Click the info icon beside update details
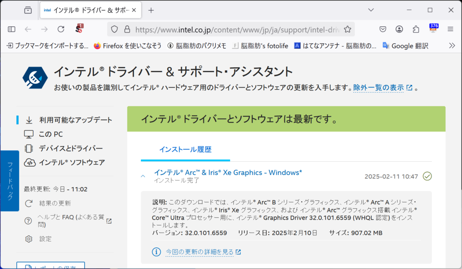462x269 pixels. pyautogui.click(x=157, y=251)
